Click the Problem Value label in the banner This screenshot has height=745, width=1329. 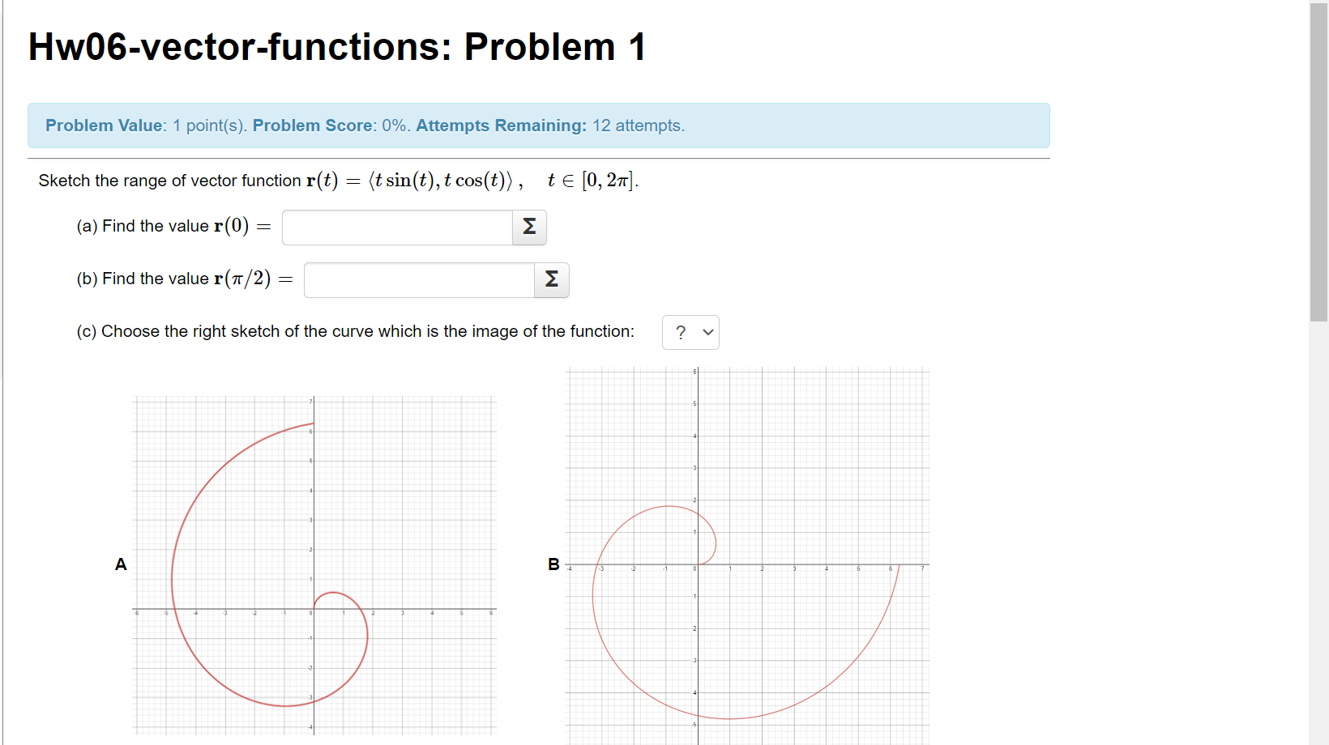(x=105, y=126)
